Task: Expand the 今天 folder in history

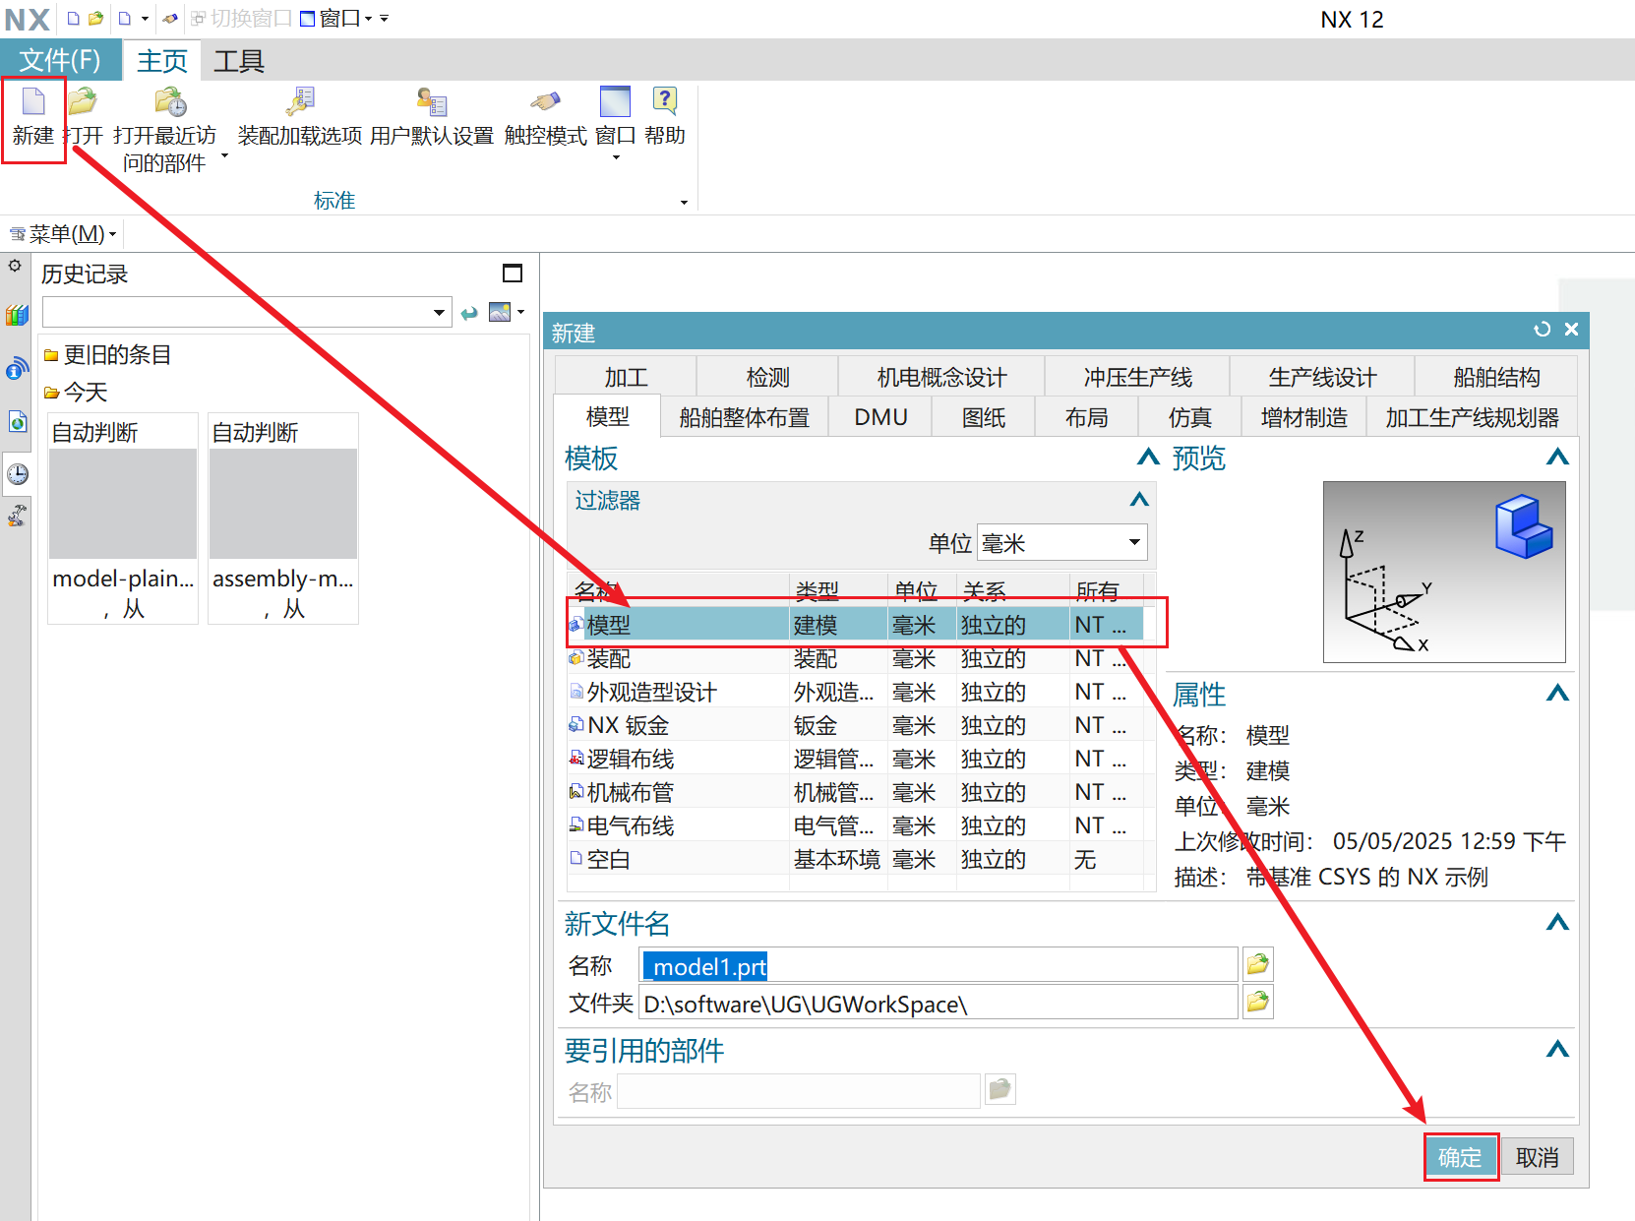Action: click(x=76, y=393)
